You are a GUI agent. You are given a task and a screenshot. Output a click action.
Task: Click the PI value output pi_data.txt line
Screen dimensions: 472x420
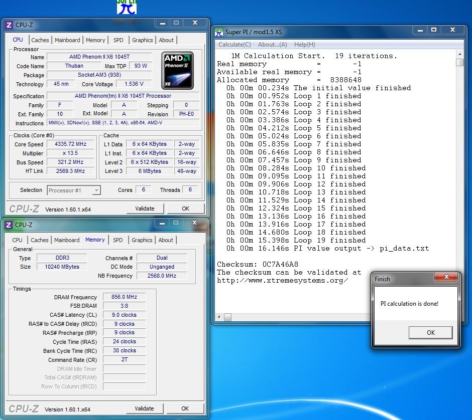coord(328,249)
